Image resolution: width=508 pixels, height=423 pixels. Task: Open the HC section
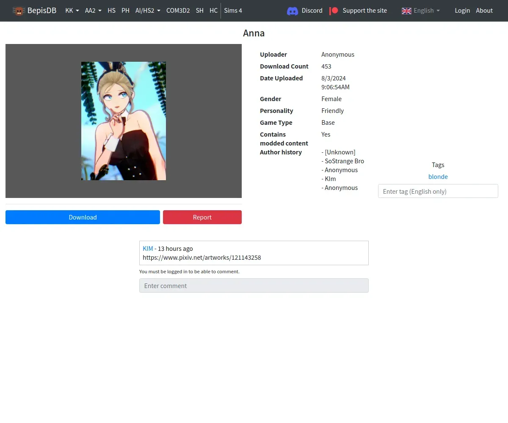[213, 11]
